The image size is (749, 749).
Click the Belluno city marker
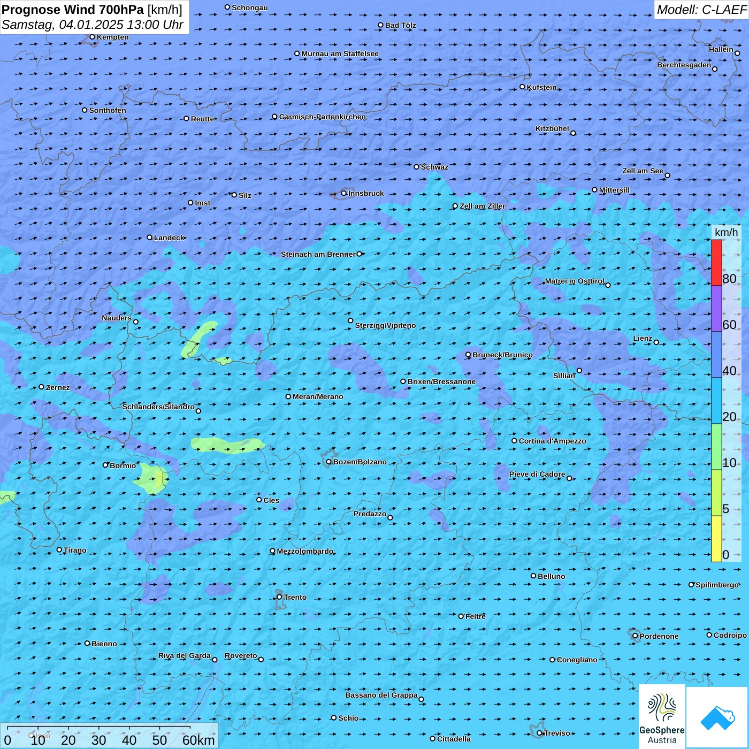pos(533,576)
